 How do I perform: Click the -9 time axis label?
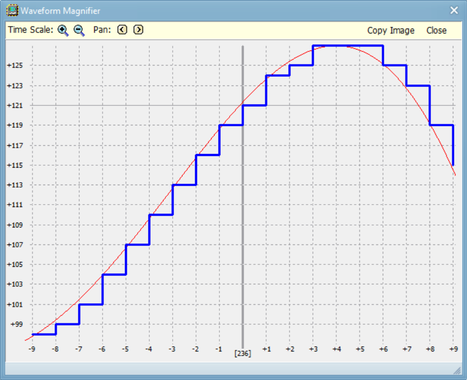[32, 349]
